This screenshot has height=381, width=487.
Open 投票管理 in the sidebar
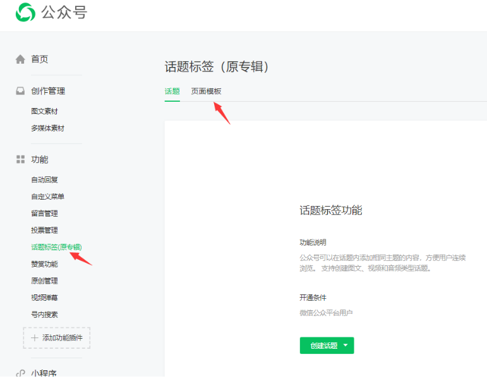pos(44,230)
